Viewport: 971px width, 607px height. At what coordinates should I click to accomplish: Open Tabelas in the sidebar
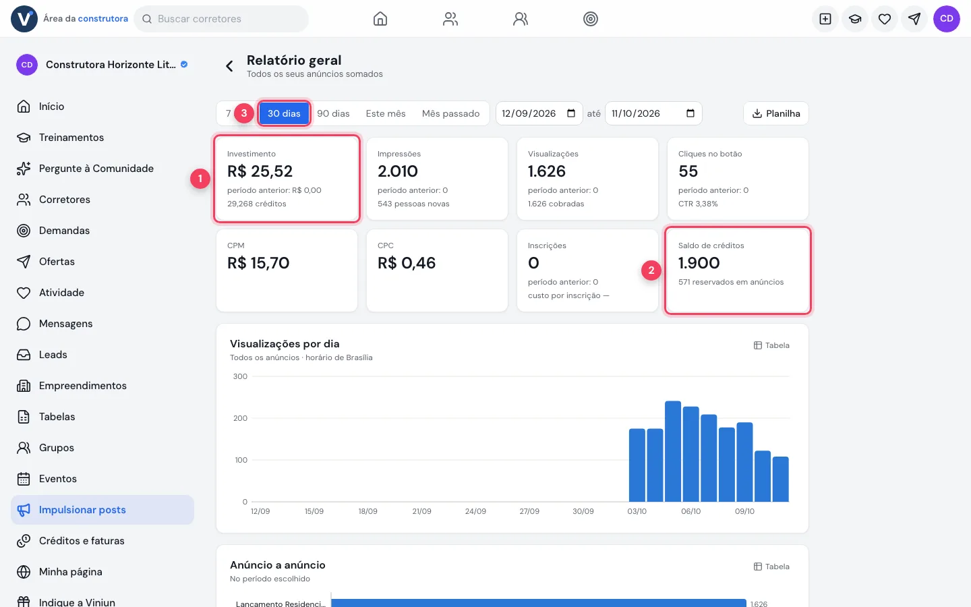102,417
